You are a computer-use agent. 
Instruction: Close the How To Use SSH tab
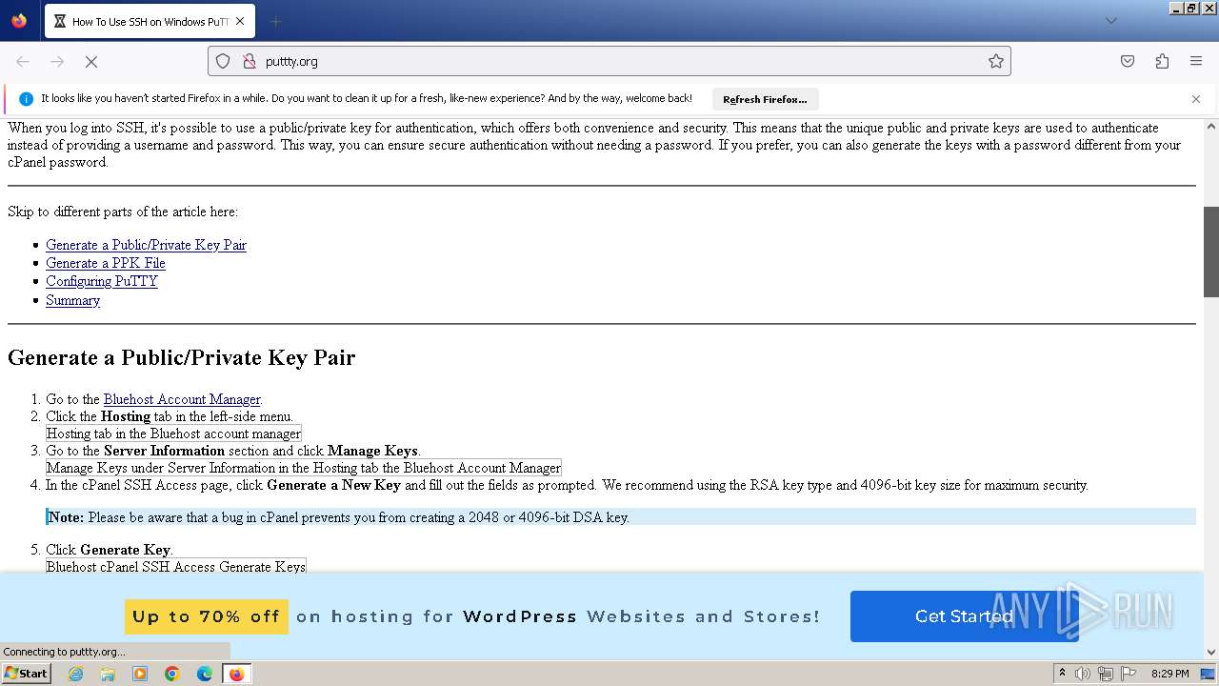[240, 21]
